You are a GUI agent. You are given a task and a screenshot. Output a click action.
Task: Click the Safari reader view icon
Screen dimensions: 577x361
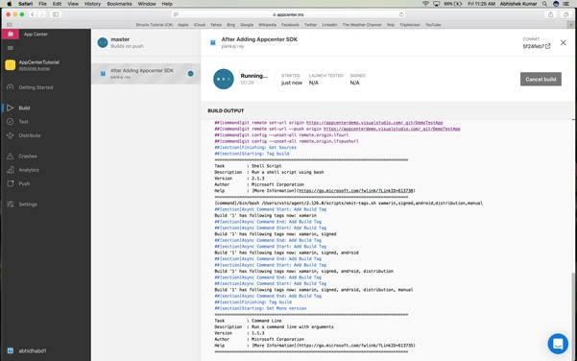176,14
